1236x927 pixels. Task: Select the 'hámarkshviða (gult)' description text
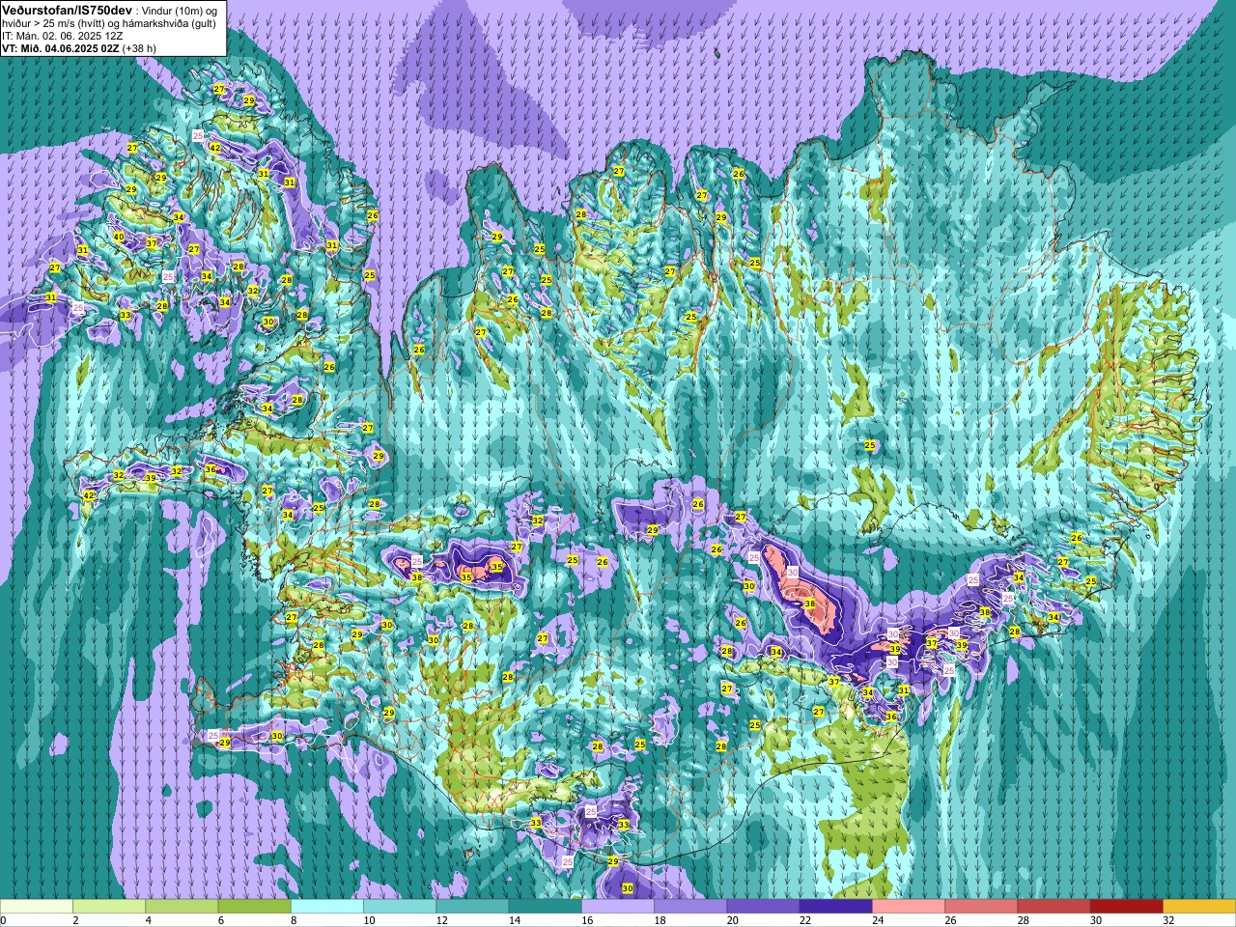click(x=170, y=23)
